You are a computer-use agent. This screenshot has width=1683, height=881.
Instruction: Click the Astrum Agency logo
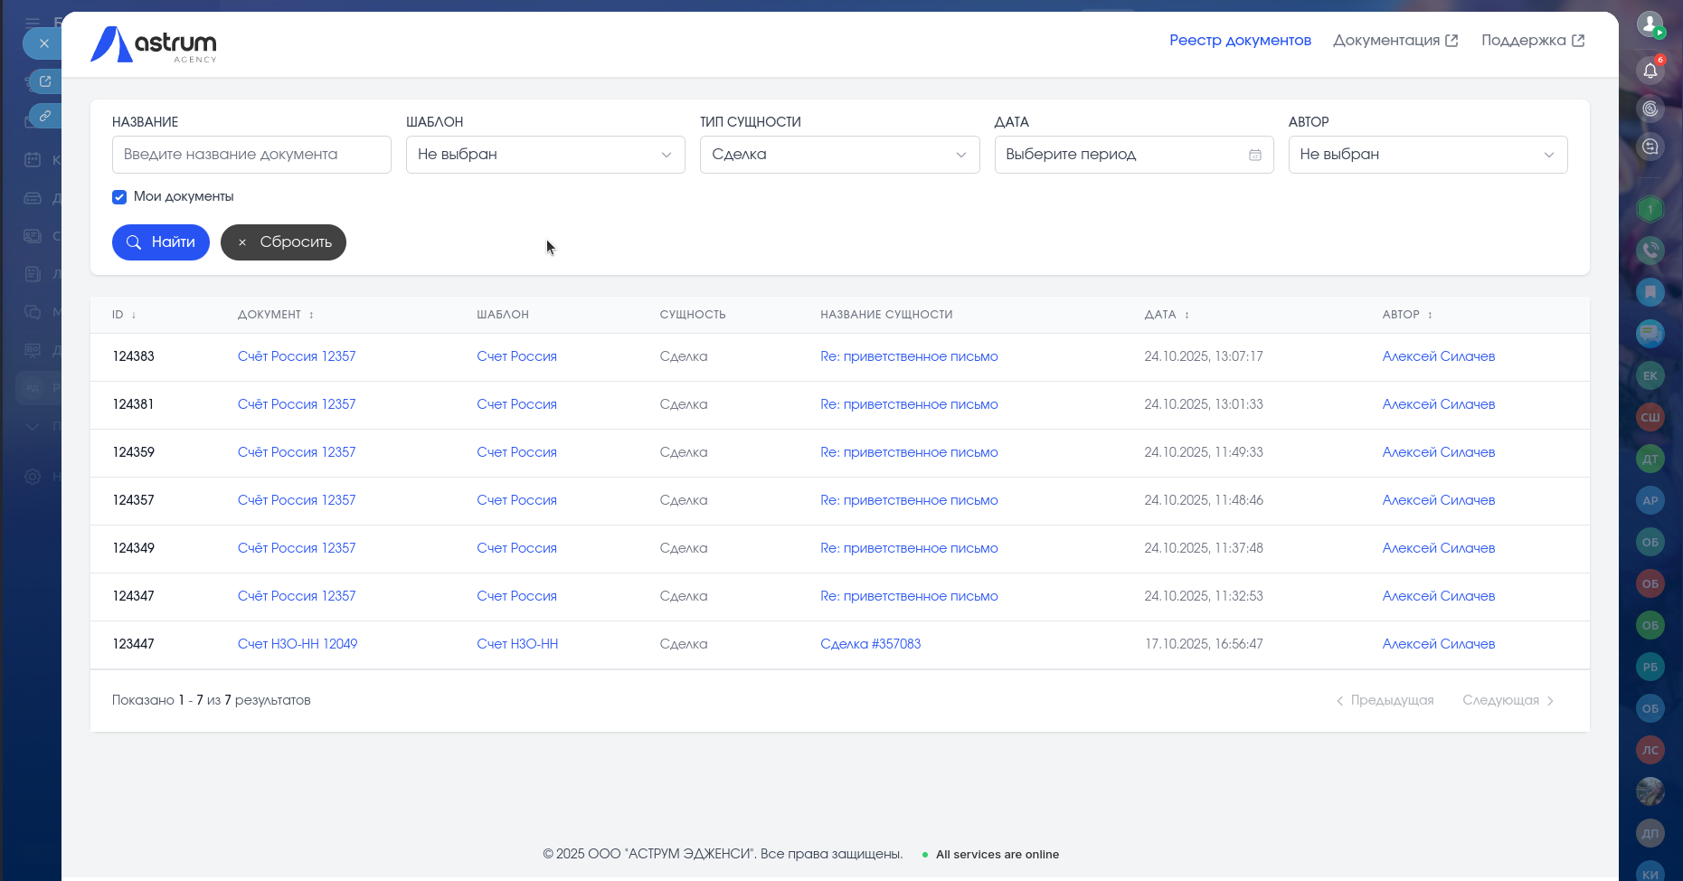click(154, 44)
